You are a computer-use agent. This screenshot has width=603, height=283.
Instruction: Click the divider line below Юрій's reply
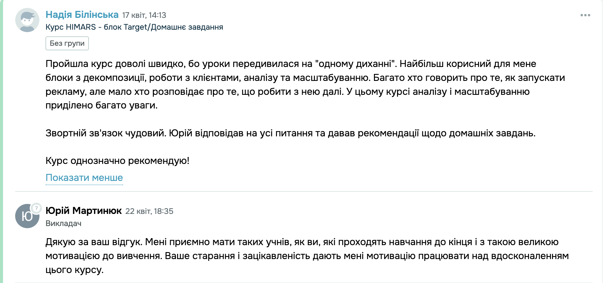pos(303,282)
